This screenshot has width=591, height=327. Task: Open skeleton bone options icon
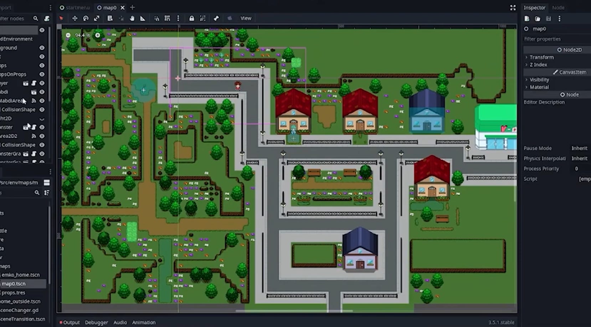pyautogui.click(x=216, y=18)
